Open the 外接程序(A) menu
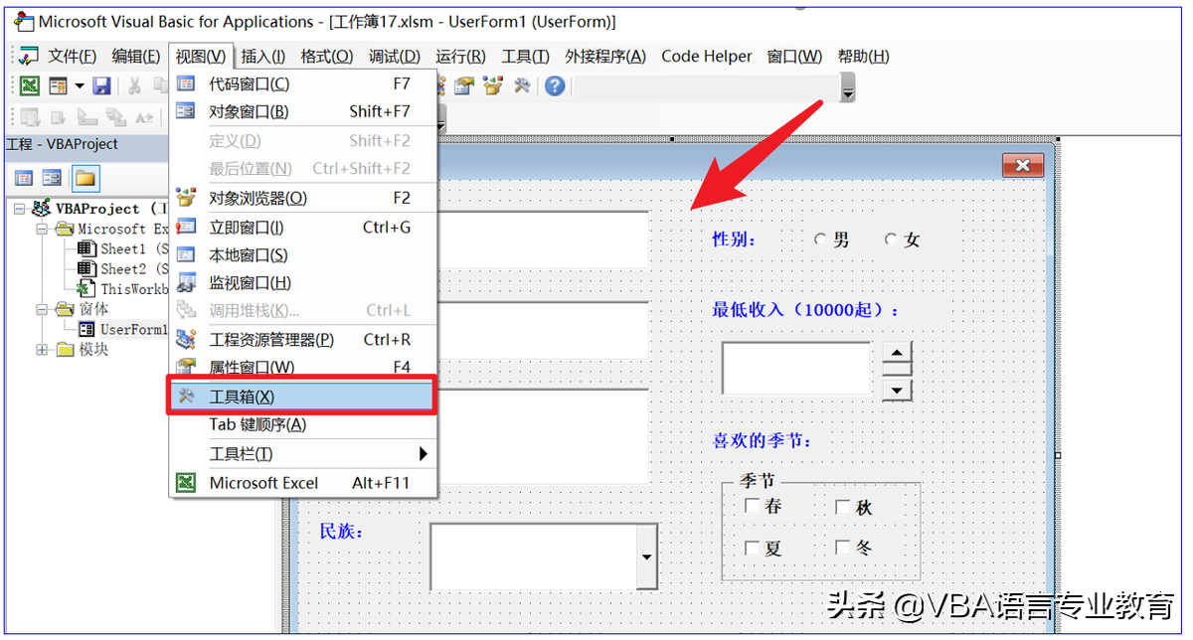Screen dimensions: 1193x640 605,57
